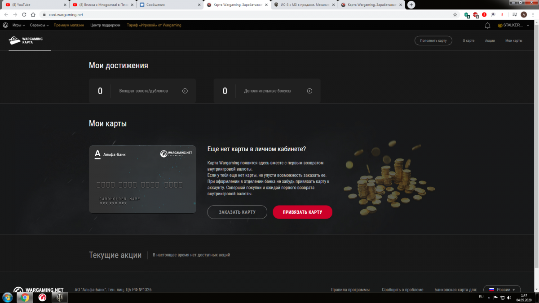
Task: Click Пополнить карту button
Action: tap(433, 40)
